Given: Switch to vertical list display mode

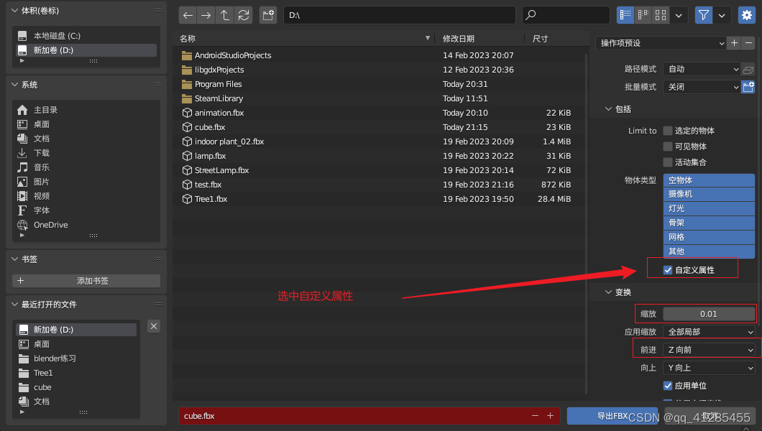Looking at the screenshot, I should 625,16.
